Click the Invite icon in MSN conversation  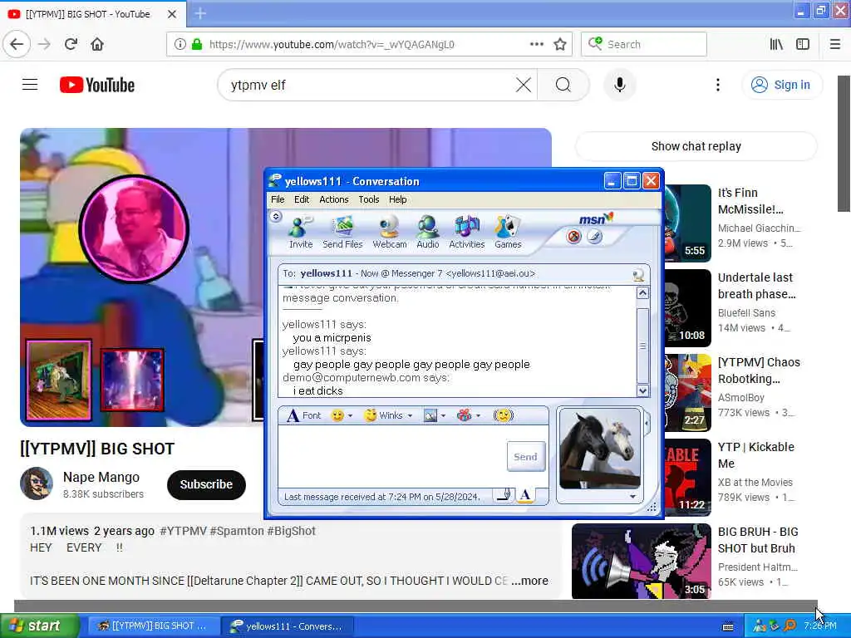tap(301, 233)
